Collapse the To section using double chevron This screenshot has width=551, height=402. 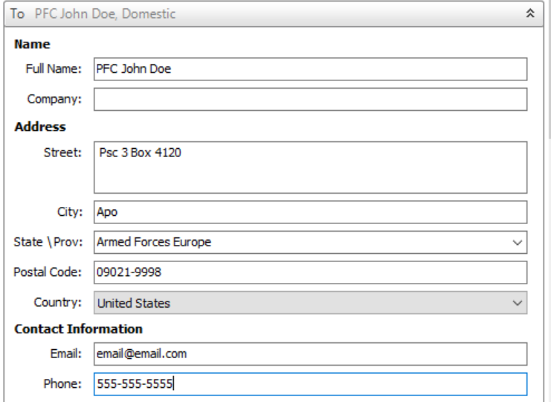[529, 15]
